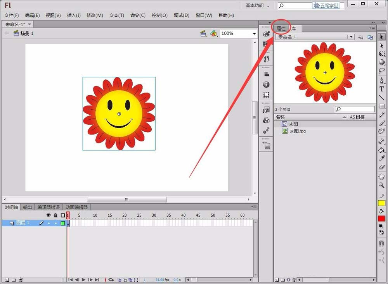The image size is (388, 284).
Task: Toggle lock all layers padlock icon
Action: click(x=55, y=215)
